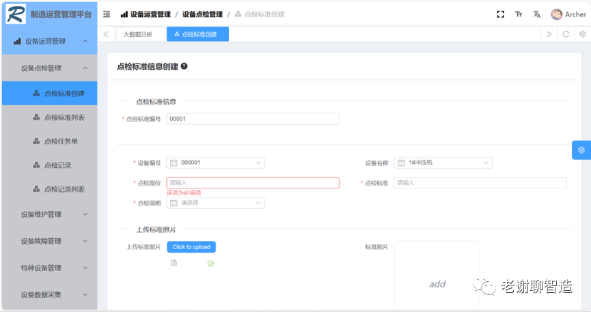591x312 pixels.
Task: Click the Archer user avatar
Action: [x=556, y=14]
